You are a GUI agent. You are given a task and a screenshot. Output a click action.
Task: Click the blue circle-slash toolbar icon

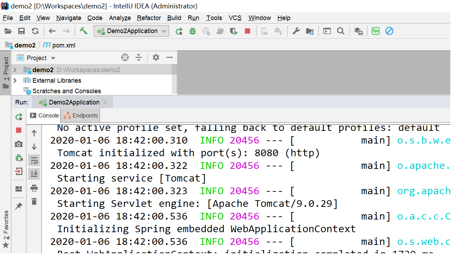click(389, 31)
